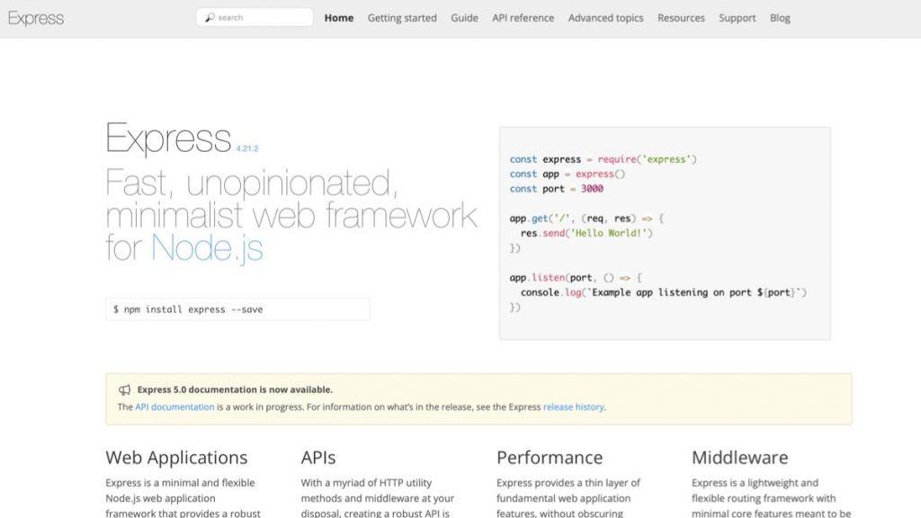
Task: Follow the Node.js link in the headline
Action: [x=207, y=248]
